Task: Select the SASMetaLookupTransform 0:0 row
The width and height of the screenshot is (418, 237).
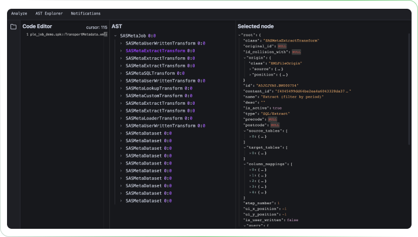Action: pyautogui.click(x=159, y=88)
